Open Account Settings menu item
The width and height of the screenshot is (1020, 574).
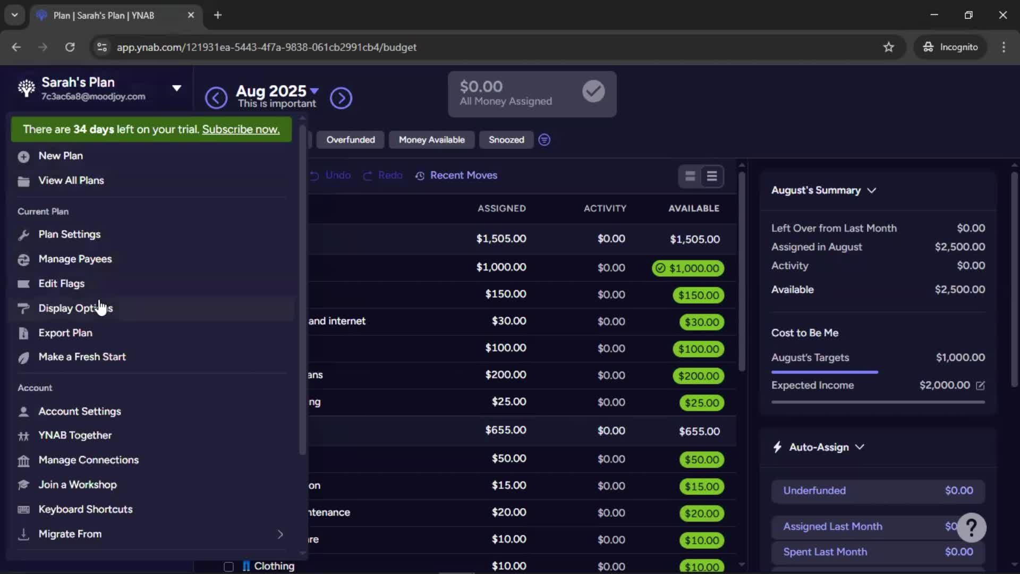(151, 411)
